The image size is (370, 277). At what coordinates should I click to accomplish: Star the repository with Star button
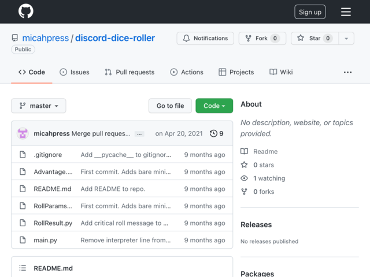(x=314, y=38)
